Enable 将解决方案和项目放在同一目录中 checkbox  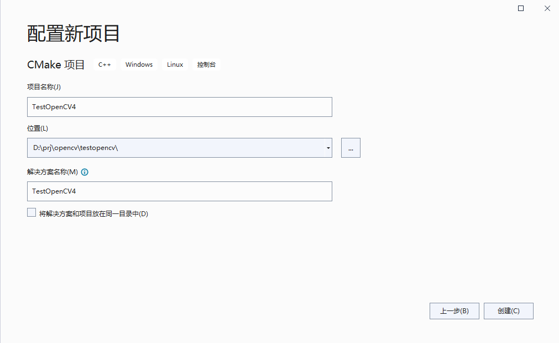tap(32, 212)
